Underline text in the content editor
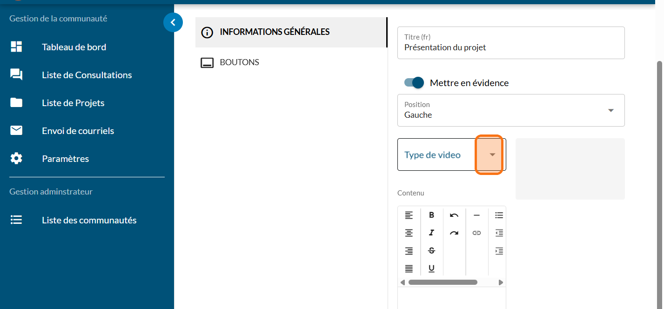Image resolution: width=664 pixels, height=309 pixels. [x=431, y=269]
